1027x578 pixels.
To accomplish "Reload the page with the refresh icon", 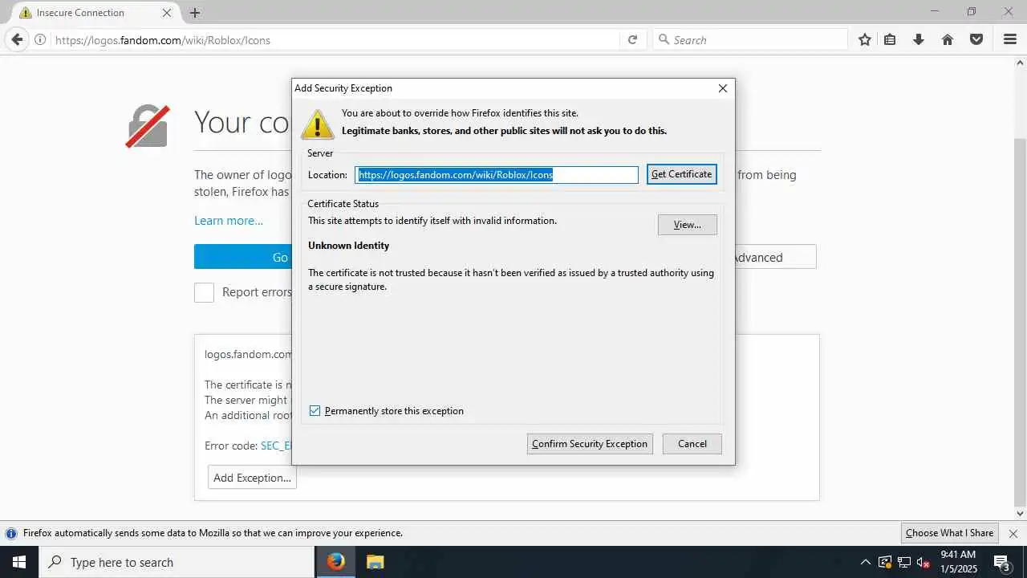I will click(x=632, y=39).
